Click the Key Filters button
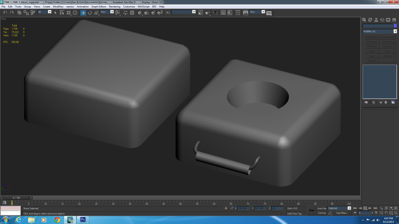 pyautogui.click(x=342, y=213)
